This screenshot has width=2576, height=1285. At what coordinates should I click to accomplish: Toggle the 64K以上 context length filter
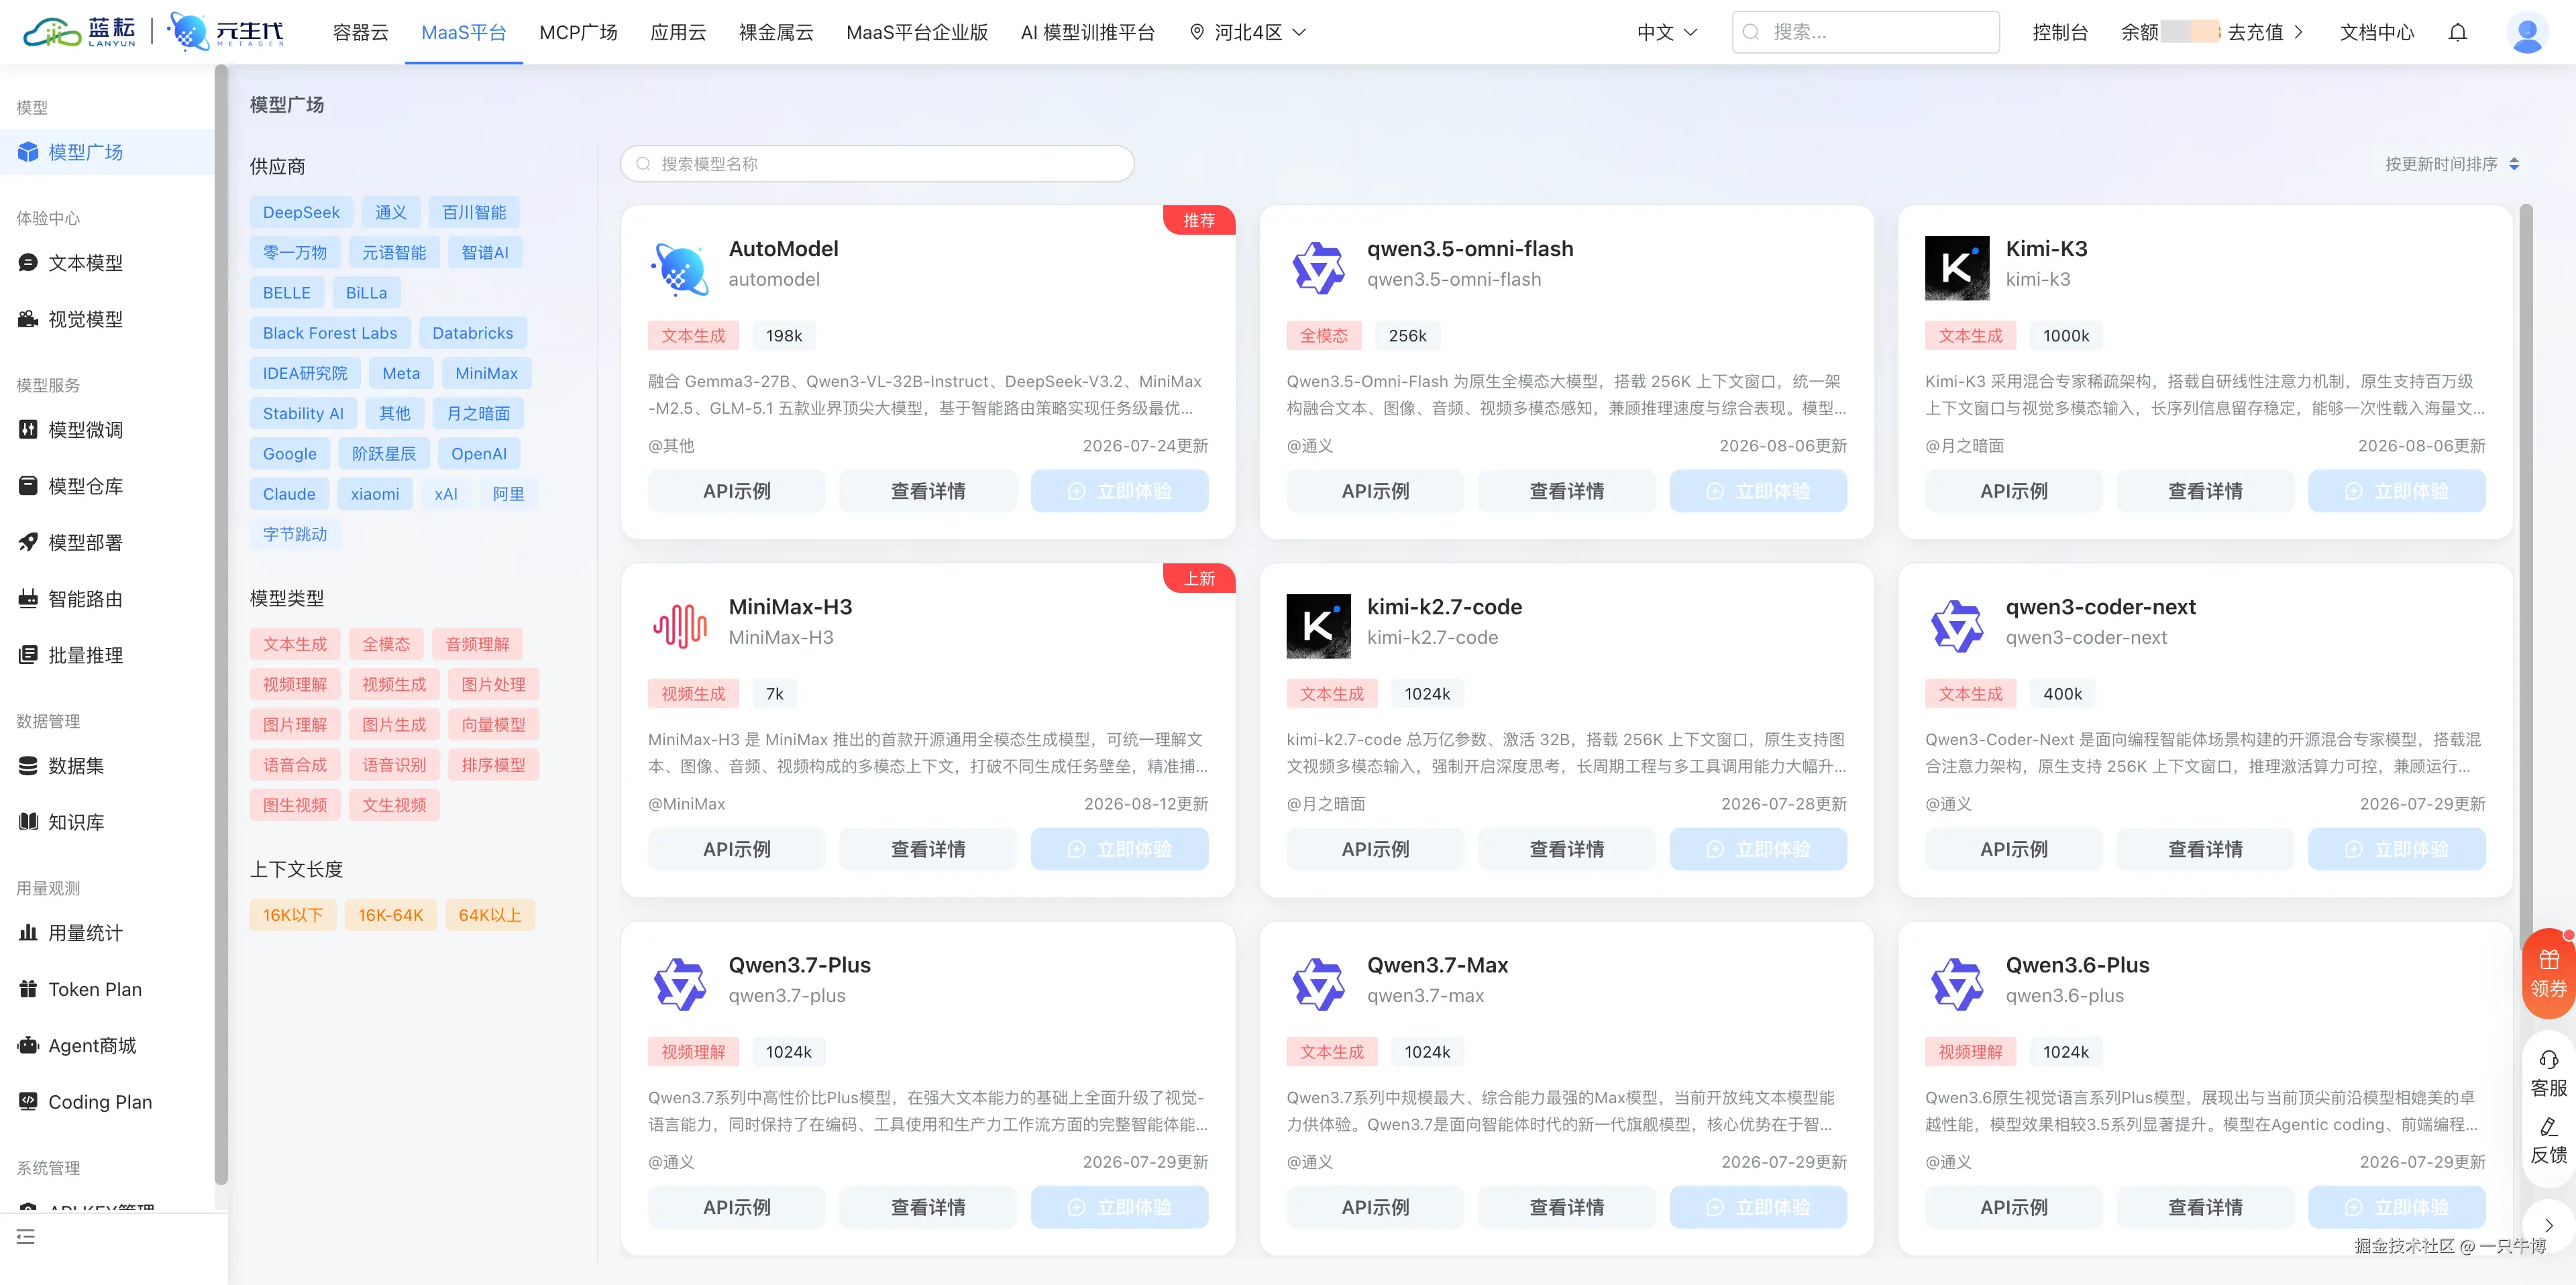click(490, 915)
